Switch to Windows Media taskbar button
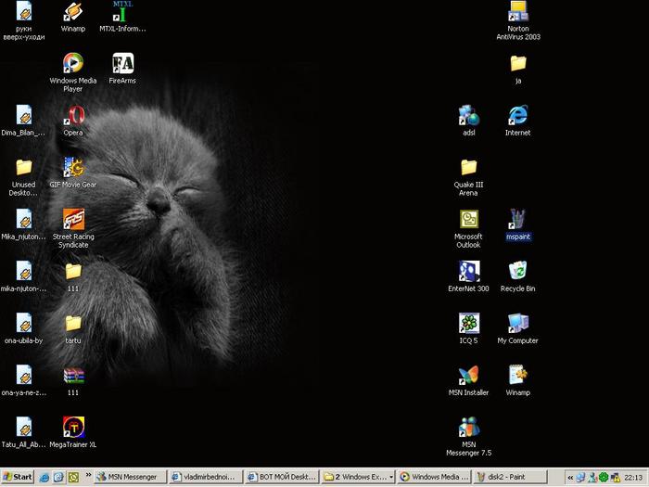 tap(434, 477)
